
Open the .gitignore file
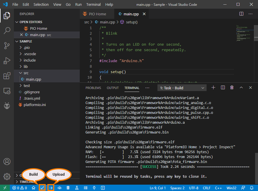coord(47,92)
